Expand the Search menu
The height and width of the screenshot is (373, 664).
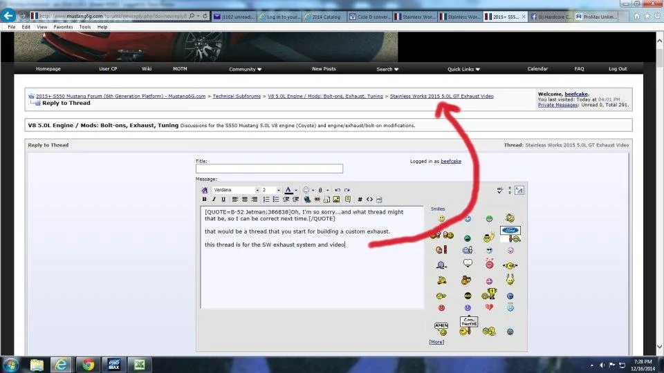387,69
